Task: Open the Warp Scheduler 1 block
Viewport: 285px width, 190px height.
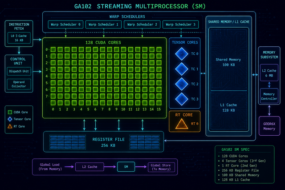Action: pyautogui.click(x=103, y=24)
